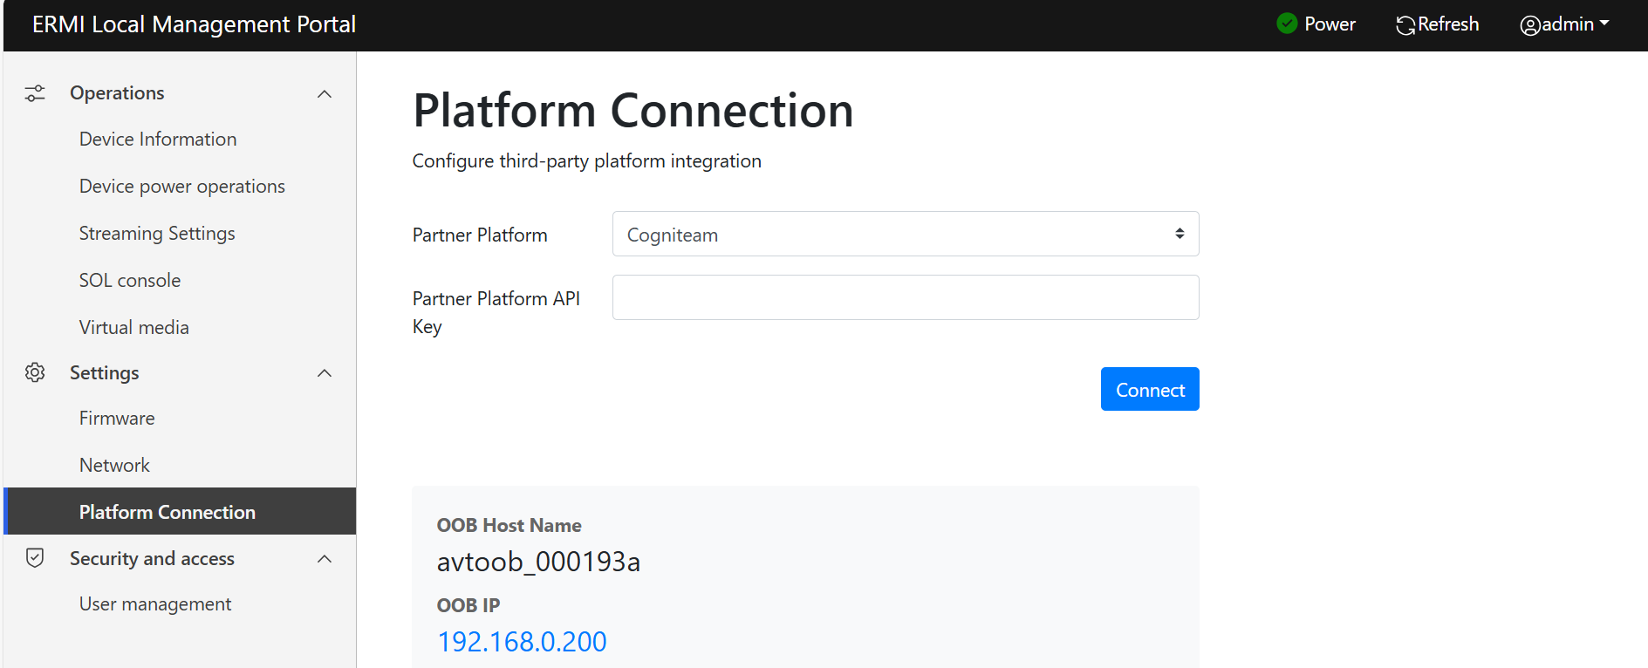Open Virtual media page
This screenshot has width=1648, height=668.
133,328
